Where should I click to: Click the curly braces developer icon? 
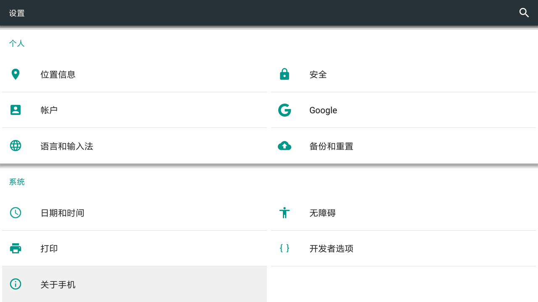[x=285, y=248]
